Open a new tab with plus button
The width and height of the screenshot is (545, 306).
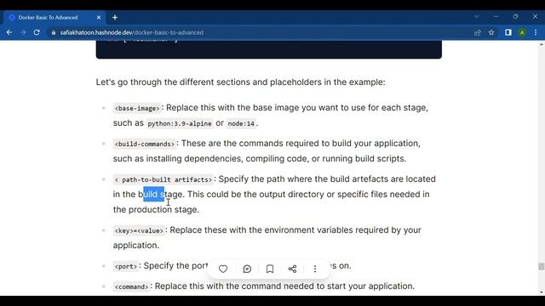pyautogui.click(x=115, y=17)
